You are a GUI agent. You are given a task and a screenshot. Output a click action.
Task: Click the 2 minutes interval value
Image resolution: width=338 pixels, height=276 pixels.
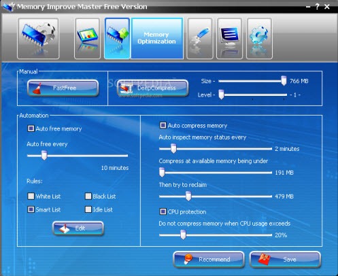287,149
